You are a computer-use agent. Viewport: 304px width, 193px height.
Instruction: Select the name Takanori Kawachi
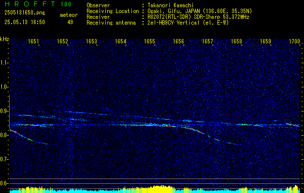(171, 5)
